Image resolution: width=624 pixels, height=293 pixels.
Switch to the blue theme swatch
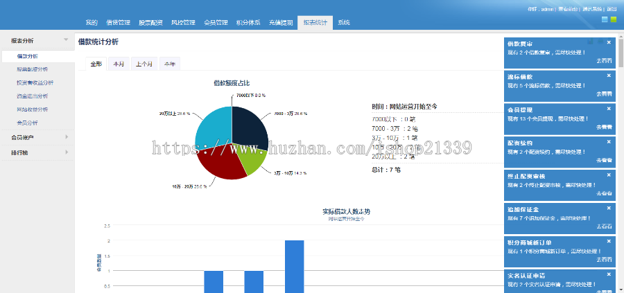(x=605, y=19)
